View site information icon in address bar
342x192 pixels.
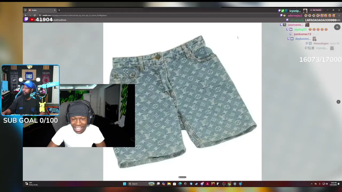tap(40, 15)
